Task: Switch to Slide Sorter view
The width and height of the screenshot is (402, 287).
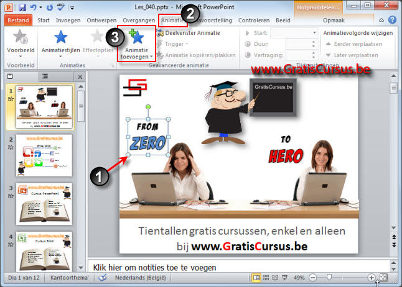Action: (266, 278)
